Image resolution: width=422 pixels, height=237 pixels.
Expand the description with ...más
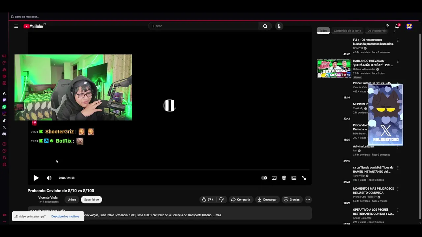point(217,215)
